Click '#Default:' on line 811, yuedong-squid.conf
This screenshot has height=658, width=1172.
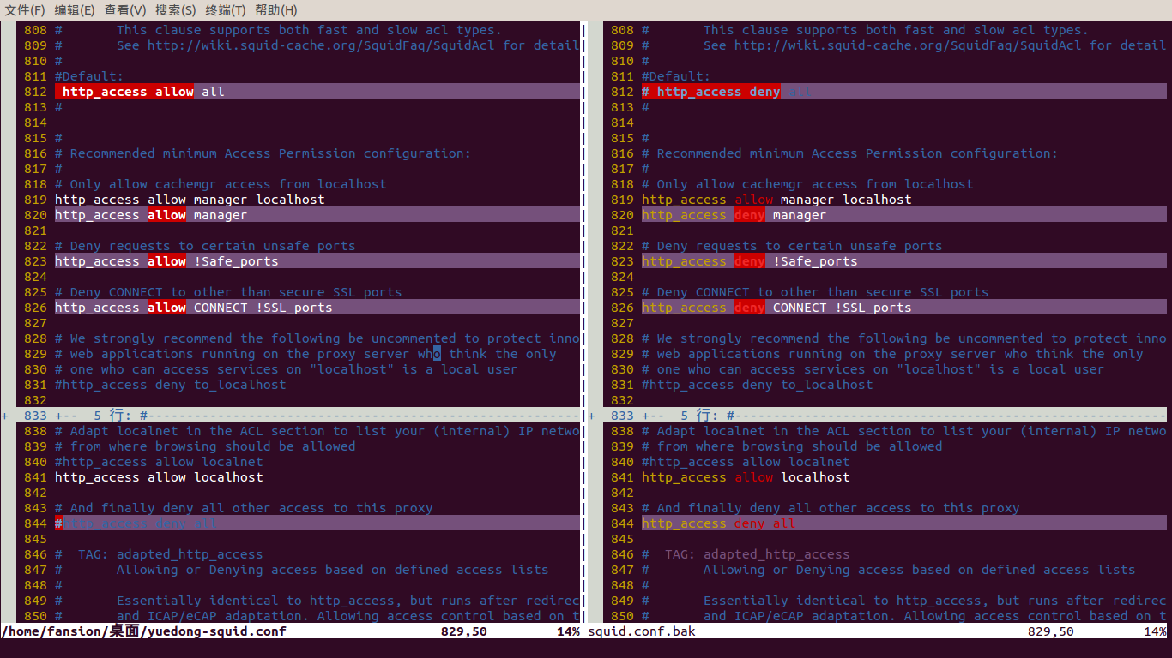coord(89,76)
